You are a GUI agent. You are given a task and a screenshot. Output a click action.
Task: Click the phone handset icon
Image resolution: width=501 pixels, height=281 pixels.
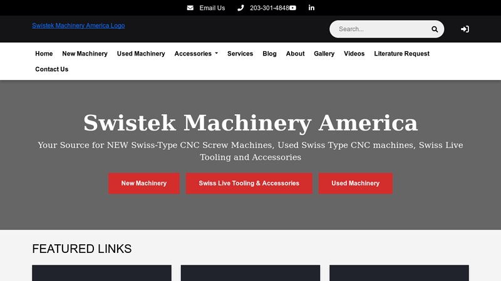[240, 8]
